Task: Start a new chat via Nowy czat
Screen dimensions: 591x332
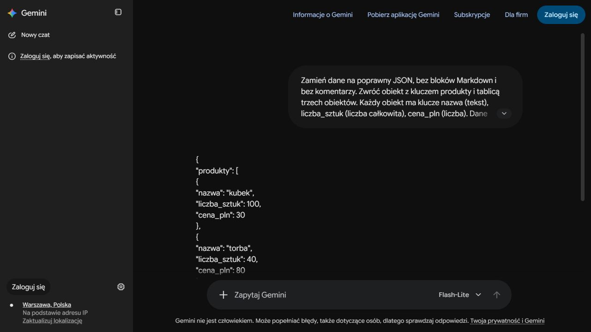Action: 35,35
